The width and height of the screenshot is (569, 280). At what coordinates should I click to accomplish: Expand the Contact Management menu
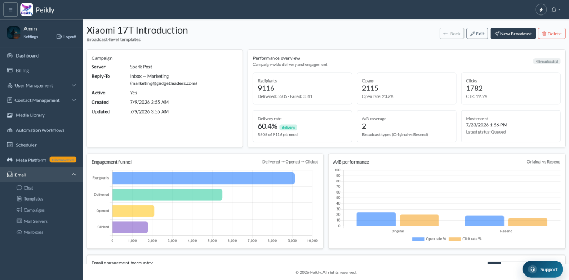click(41, 100)
